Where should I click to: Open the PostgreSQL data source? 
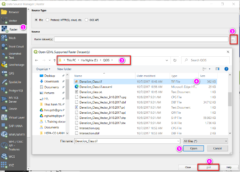[14, 90]
